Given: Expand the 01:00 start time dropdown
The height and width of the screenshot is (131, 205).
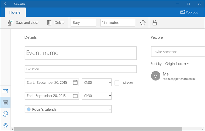Looking at the screenshot, I should [x=97, y=82].
